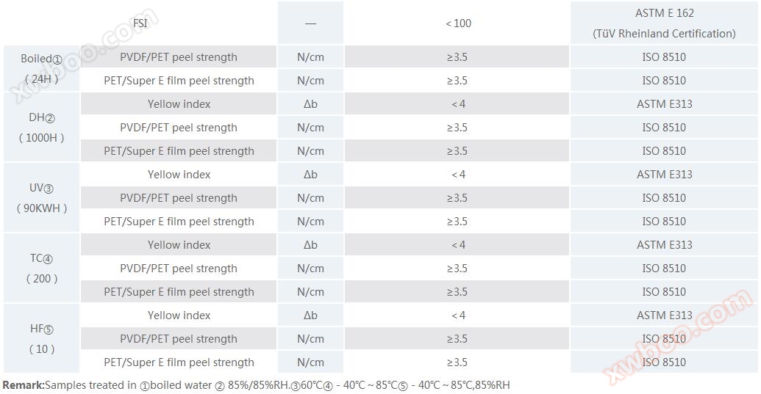Click the FSI property cell
761x394 pixels.
tap(140, 23)
